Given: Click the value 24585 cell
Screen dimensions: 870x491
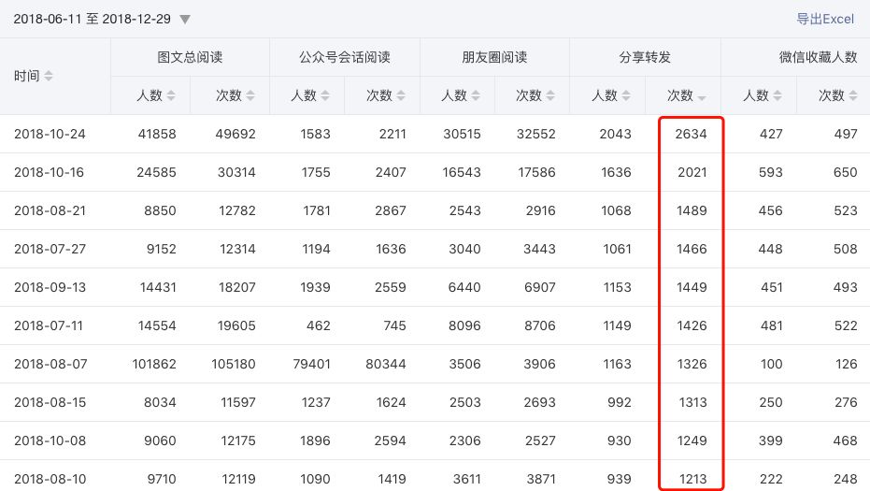Looking at the screenshot, I should coord(156,172).
